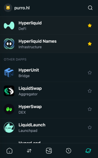
Task: Click the Launchpad category label
Action: click(x=28, y=131)
